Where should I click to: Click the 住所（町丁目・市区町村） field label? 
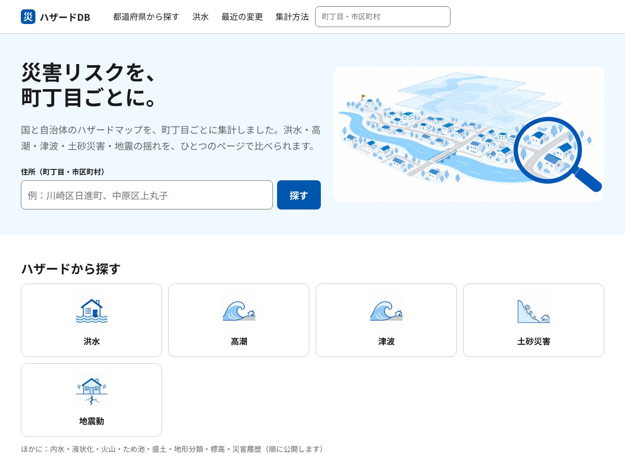[63, 172]
